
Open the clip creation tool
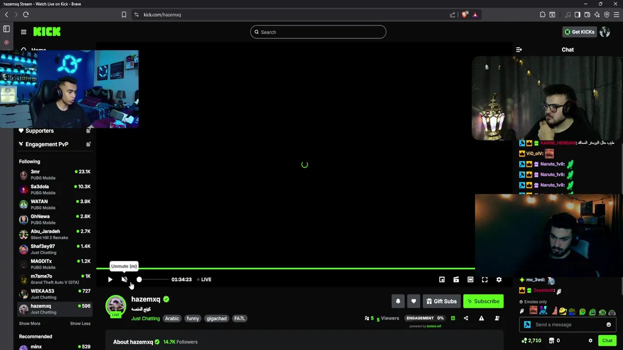[x=456, y=280]
